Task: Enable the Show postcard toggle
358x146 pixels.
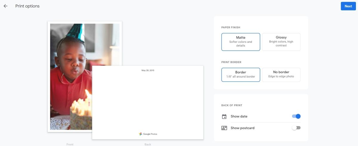Action: point(296,128)
